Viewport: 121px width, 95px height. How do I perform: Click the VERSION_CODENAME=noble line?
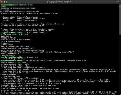(x=10, y=41)
